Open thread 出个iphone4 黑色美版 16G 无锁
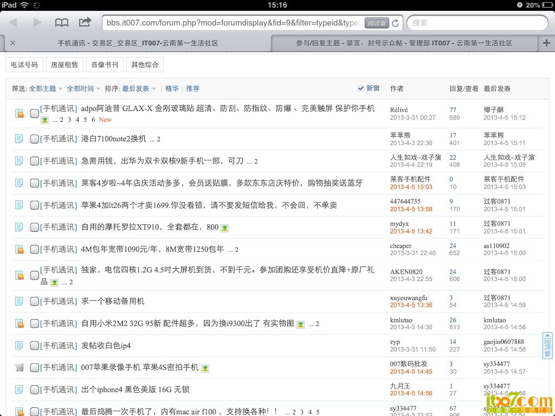 coord(135,389)
